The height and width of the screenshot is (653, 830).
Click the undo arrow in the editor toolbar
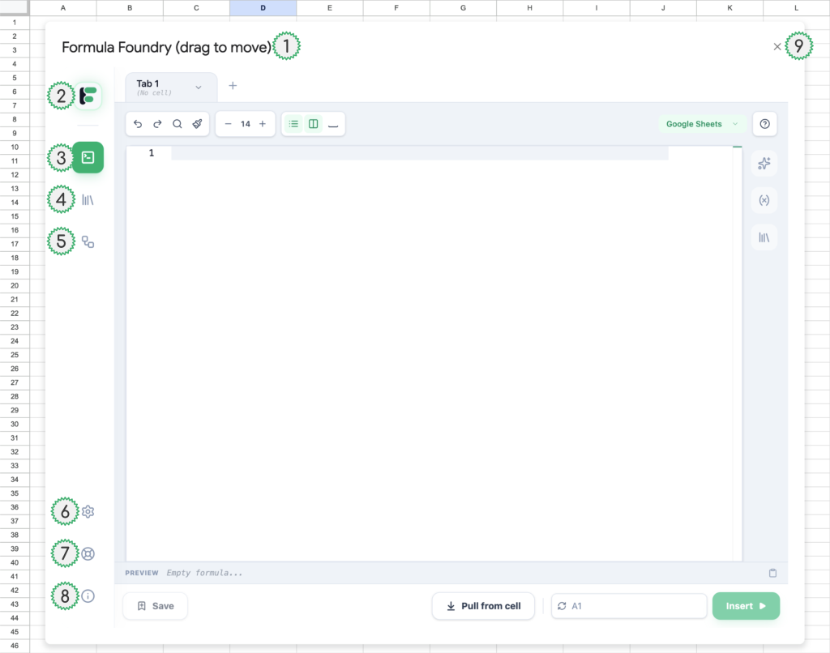click(138, 124)
